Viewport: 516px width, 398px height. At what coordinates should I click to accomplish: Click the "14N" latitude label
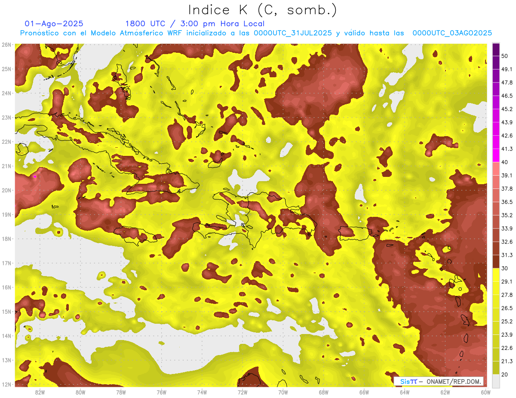point(6,336)
